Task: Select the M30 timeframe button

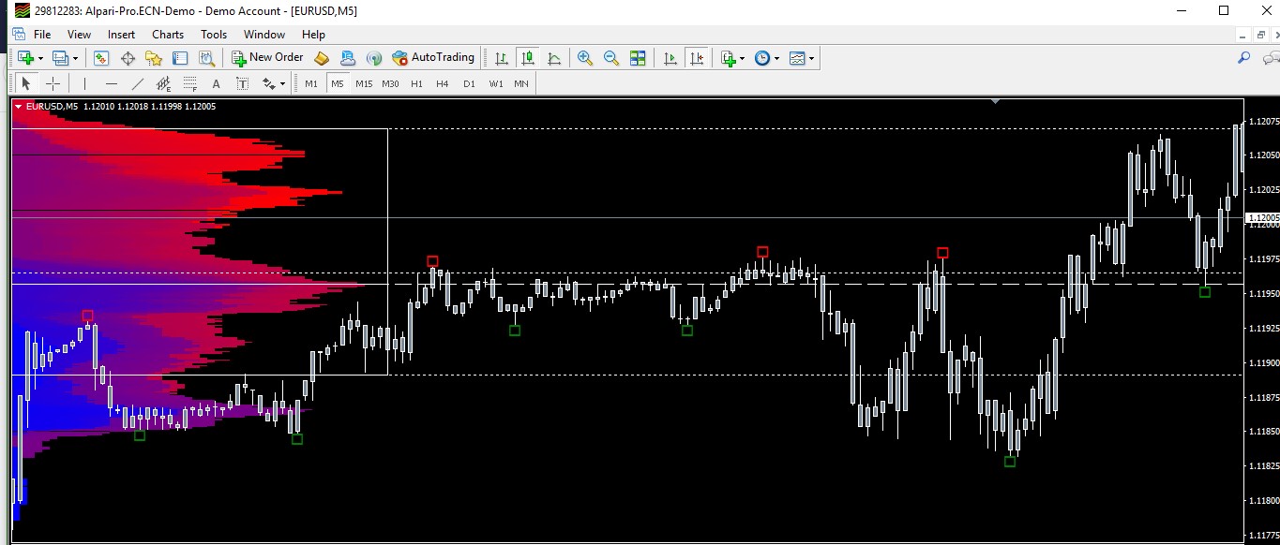Action: tap(390, 83)
